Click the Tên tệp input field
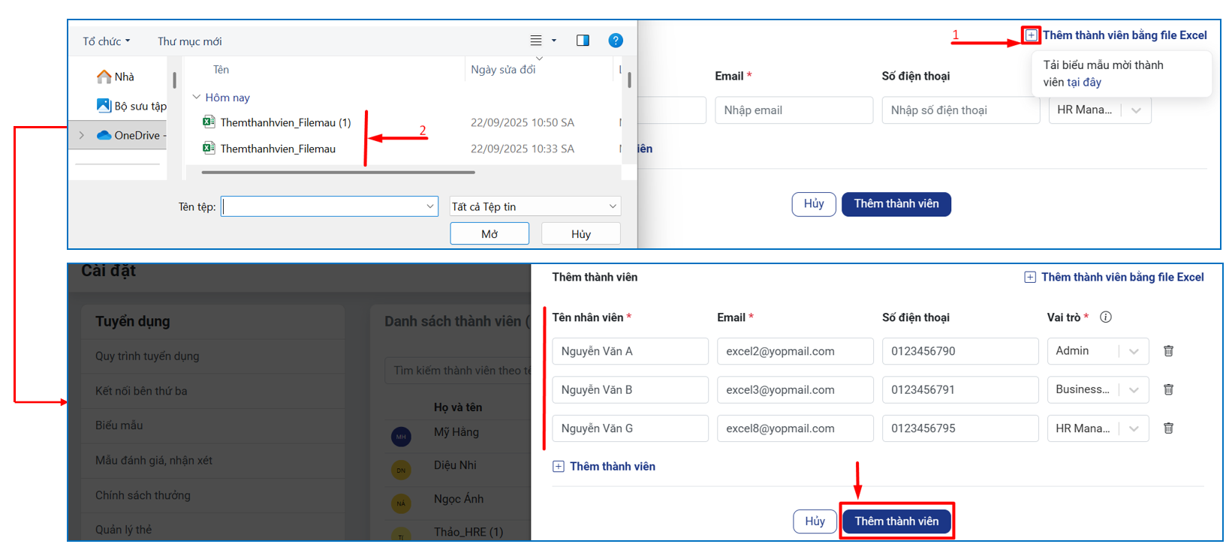The image size is (1232, 547). pos(323,206)
